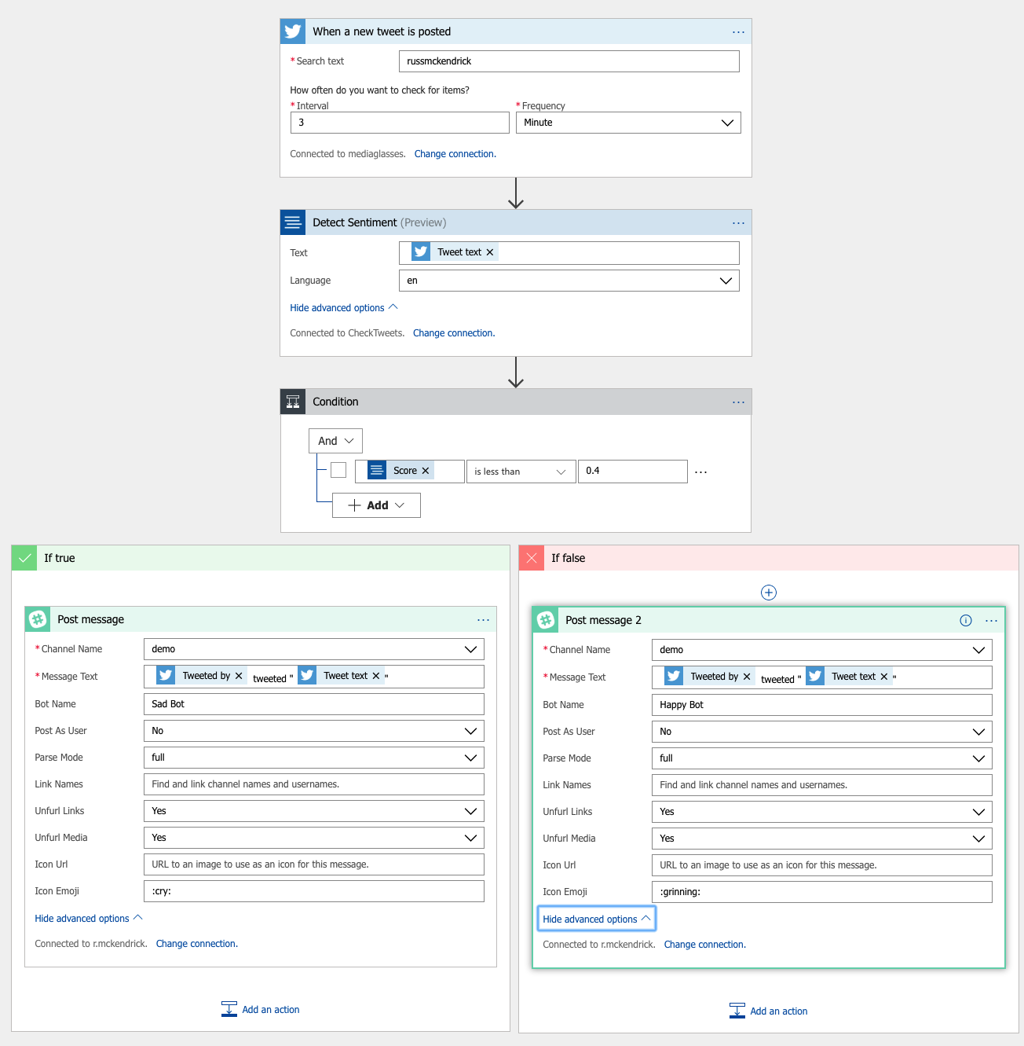Click the plus icon in the If false branch
The width and height of the screenshot is (1024, 1046).
(768, 592)
